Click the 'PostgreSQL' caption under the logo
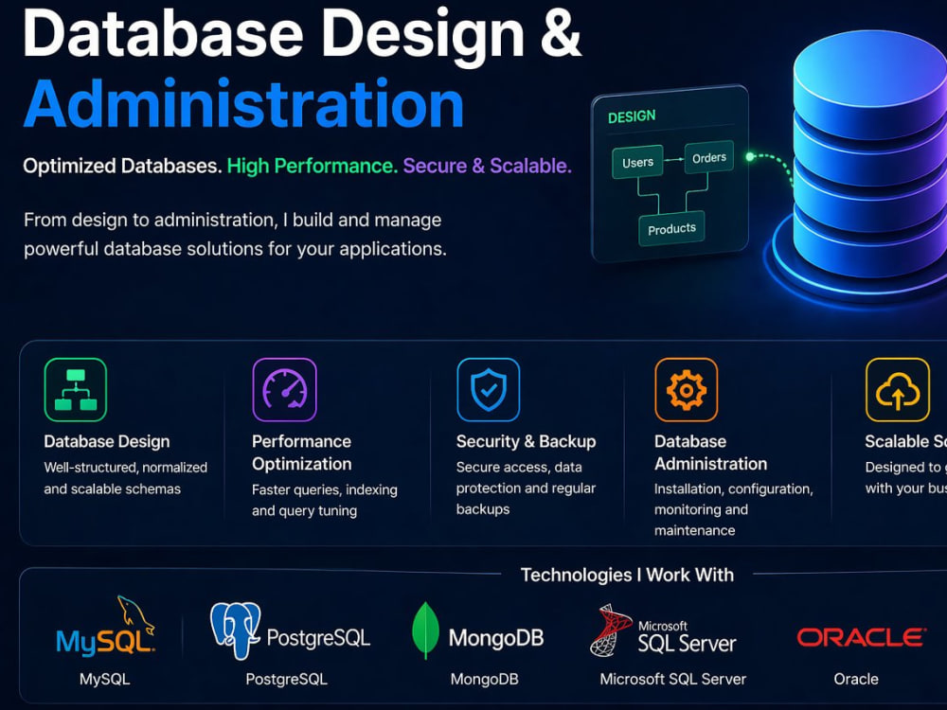Screen dimensions: 947x710 coord(286,679)
